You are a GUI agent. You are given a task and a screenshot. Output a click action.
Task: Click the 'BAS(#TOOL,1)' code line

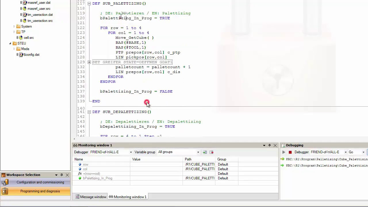click(x=131, y=47)
